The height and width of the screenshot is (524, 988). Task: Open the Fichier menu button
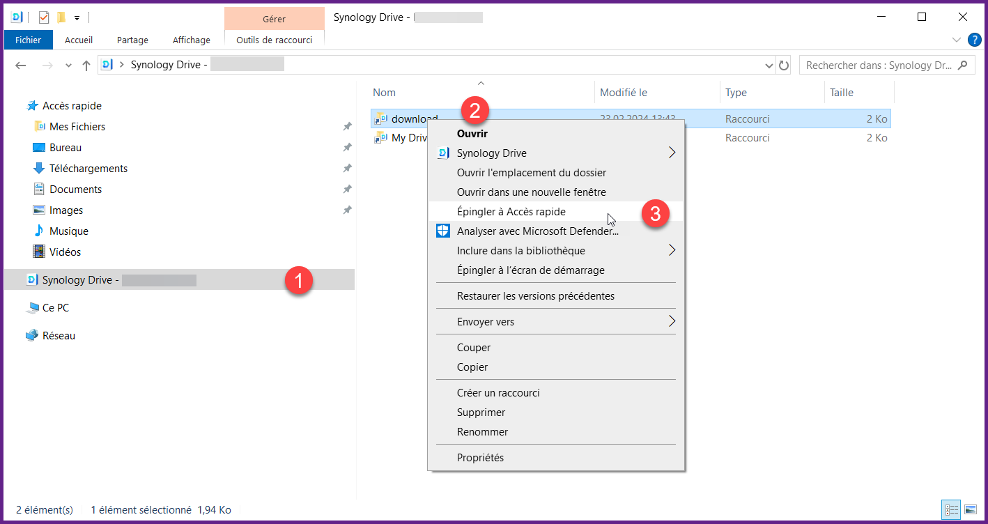click(28, 40)
